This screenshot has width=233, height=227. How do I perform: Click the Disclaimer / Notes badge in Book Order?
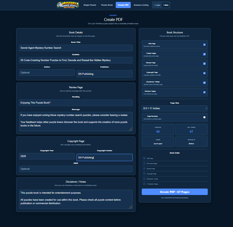tap(144, 179)
